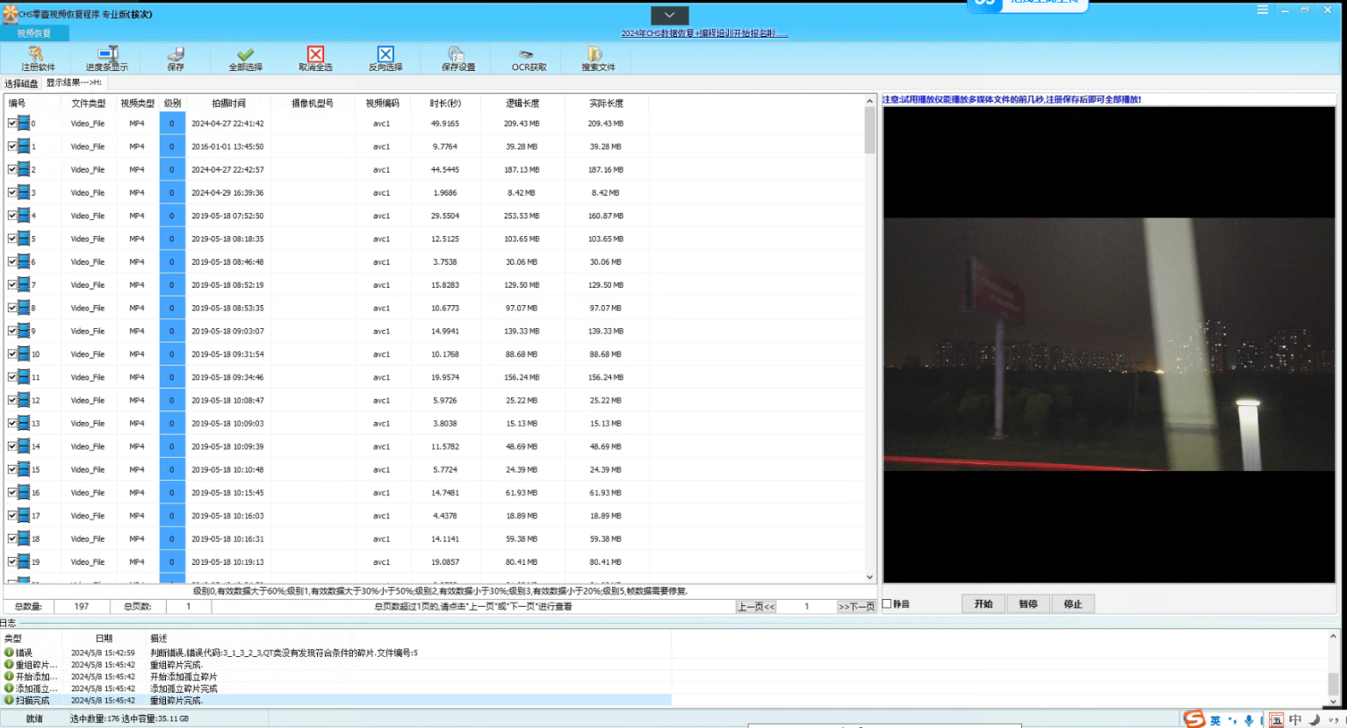Viewport: 1347px width, 728px height.
Task: Click the log panel scrollbar thumb
Action: click(1333, 682)
